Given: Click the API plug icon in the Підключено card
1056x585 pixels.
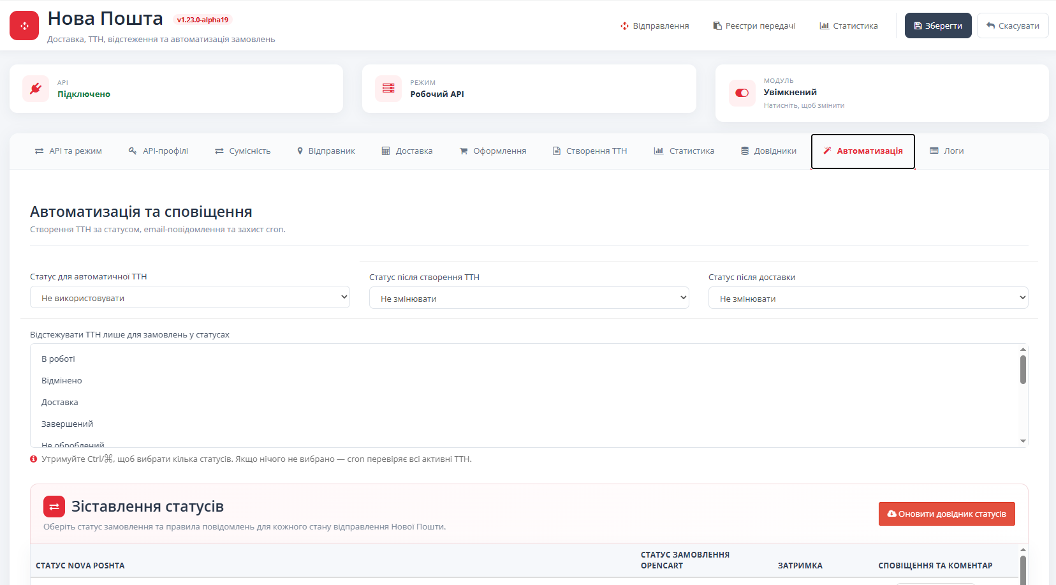Looking at the screenshot, I should (x=36, y=89).
